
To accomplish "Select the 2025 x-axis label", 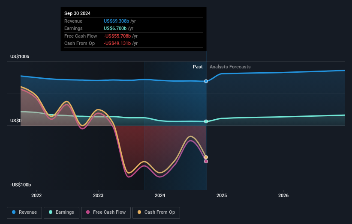I will click(222, 195).
